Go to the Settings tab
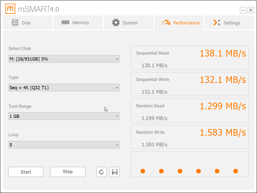The width and height of the screenshot is (257, 193). 229,23
